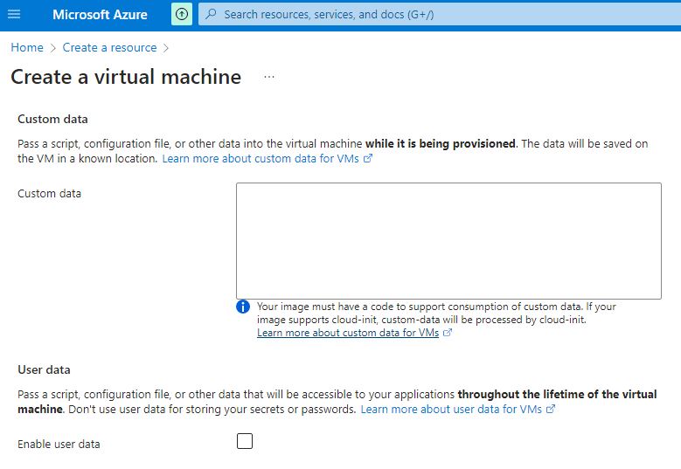Click the green up-arrow icon beside Microsoft Azure
Screen dimensions: 681x469
(x=181, y=15)
